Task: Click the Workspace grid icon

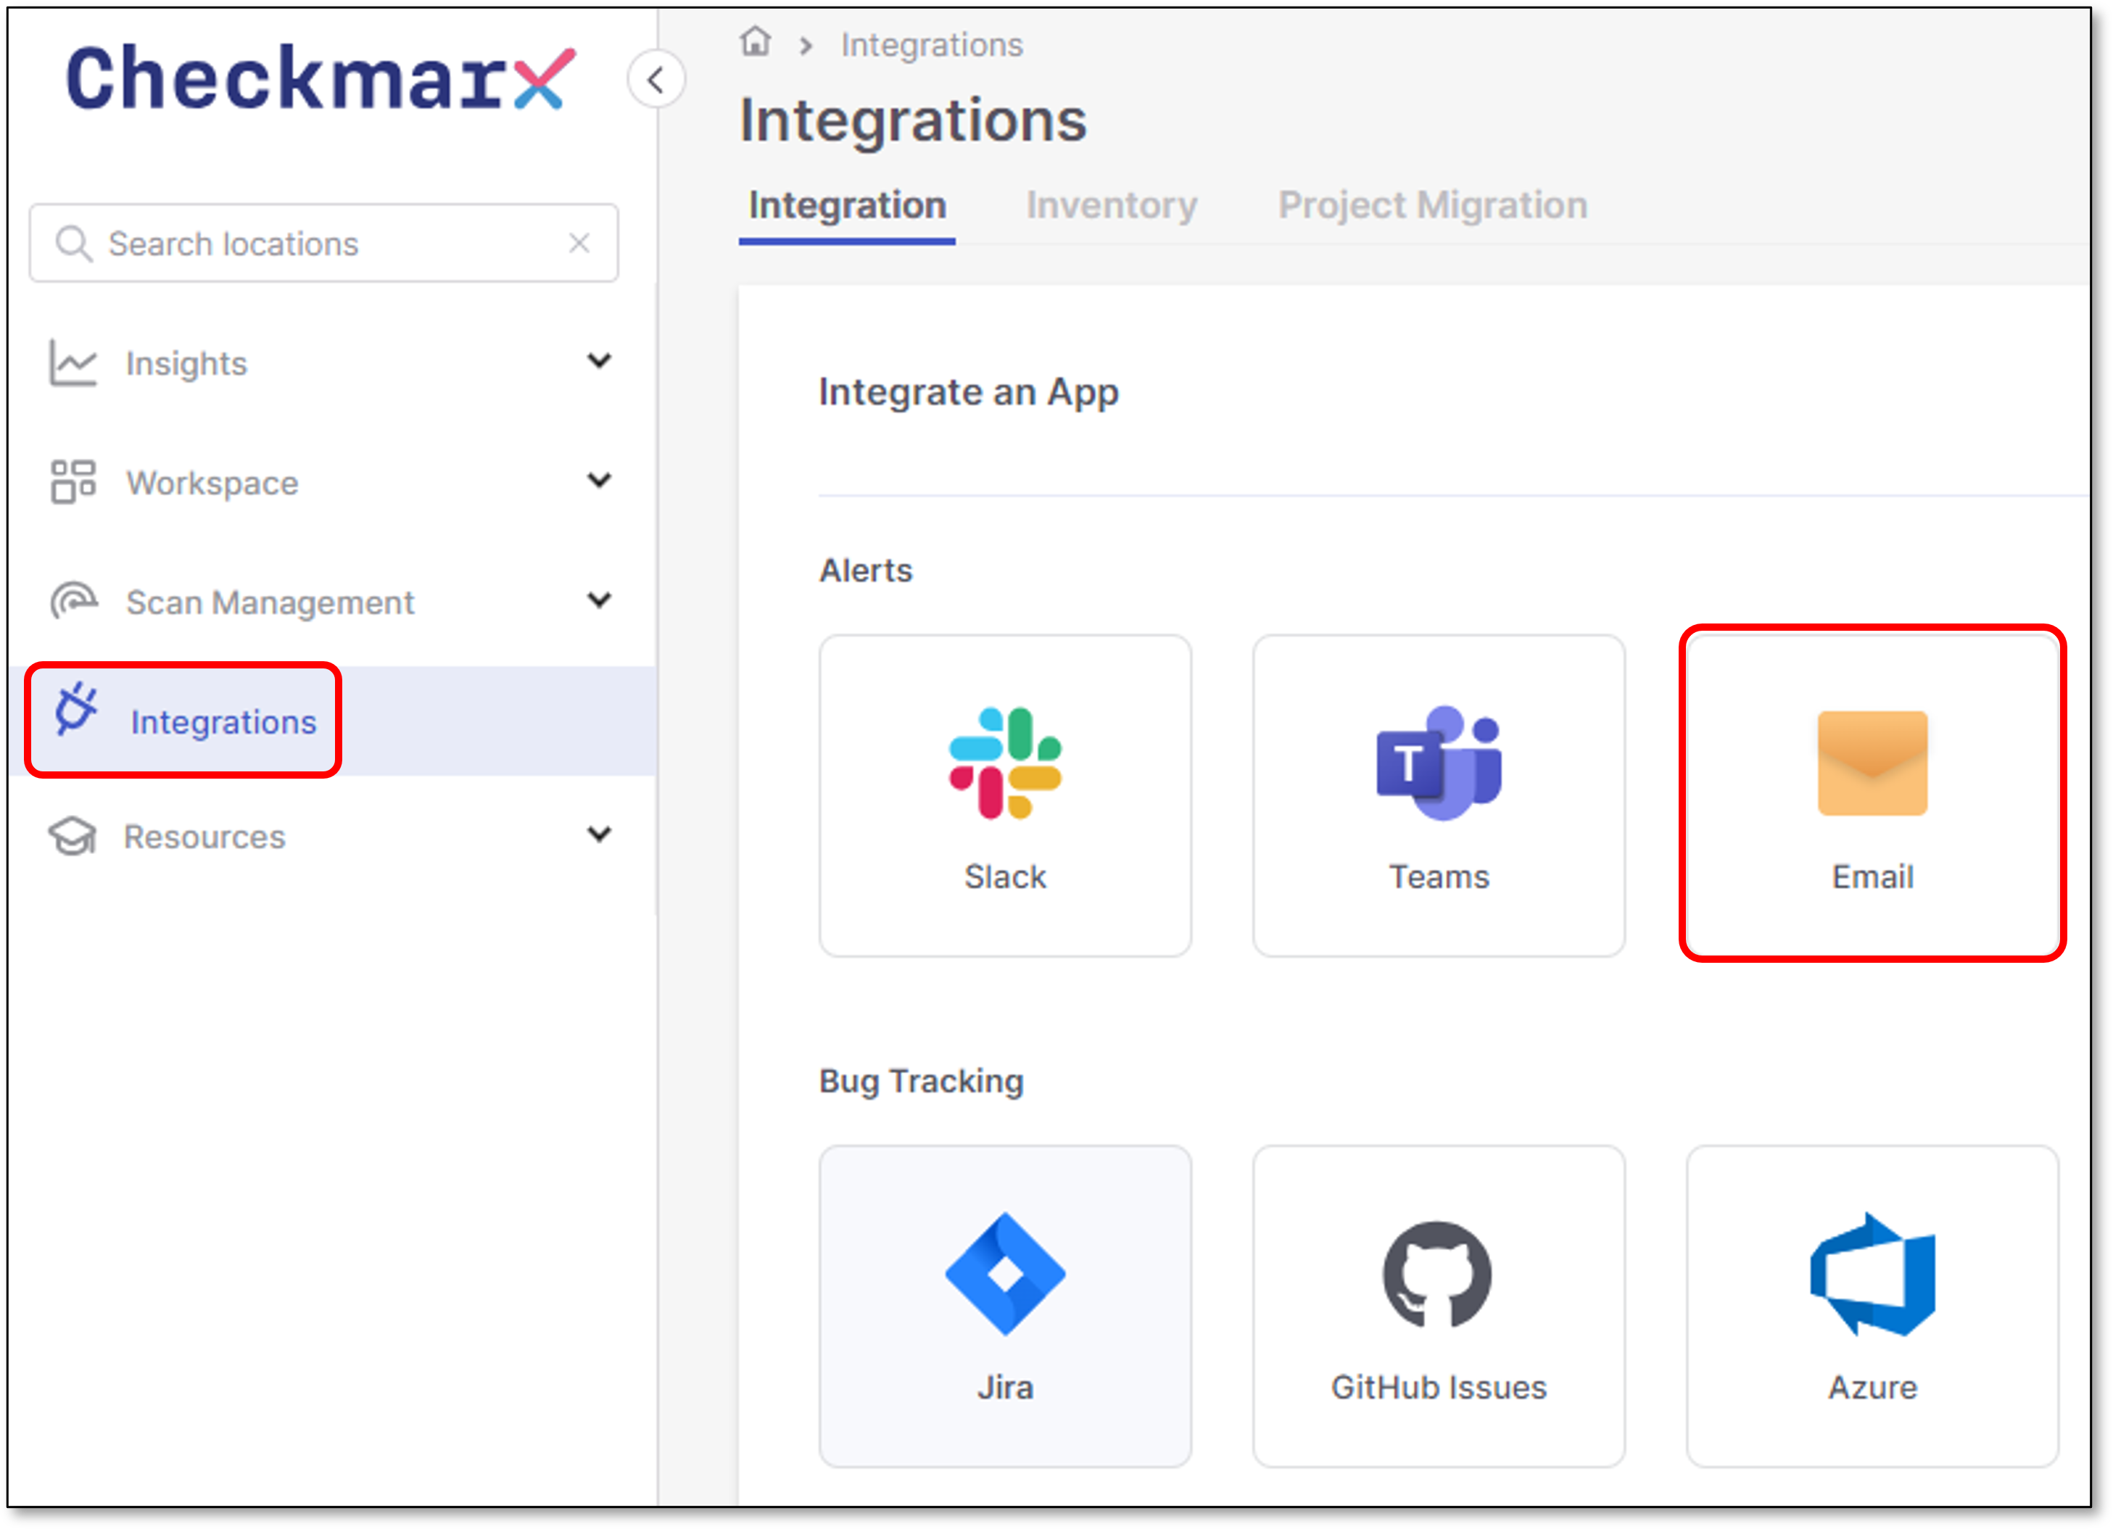Action: (73, 481)
